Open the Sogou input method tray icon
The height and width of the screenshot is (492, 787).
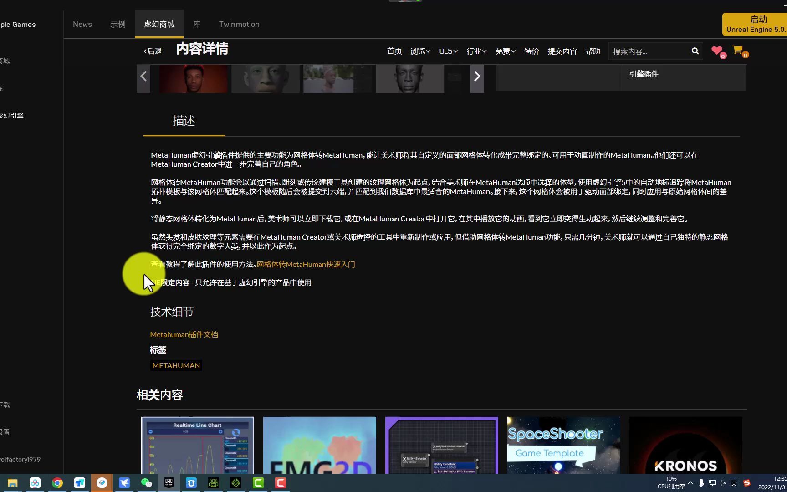click(747, 483)
